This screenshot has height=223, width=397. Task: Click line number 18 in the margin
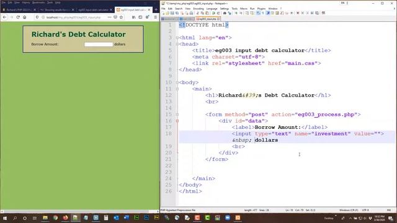click(x=169, y=134)
